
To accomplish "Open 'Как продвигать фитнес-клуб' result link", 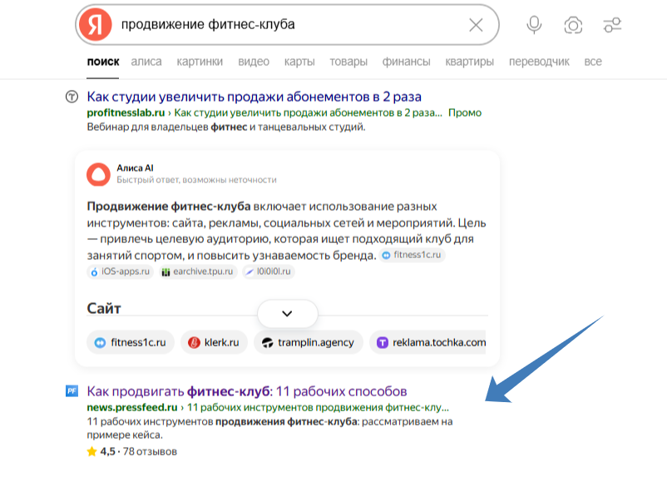I will pyautogui.click(x=247, y=391).
